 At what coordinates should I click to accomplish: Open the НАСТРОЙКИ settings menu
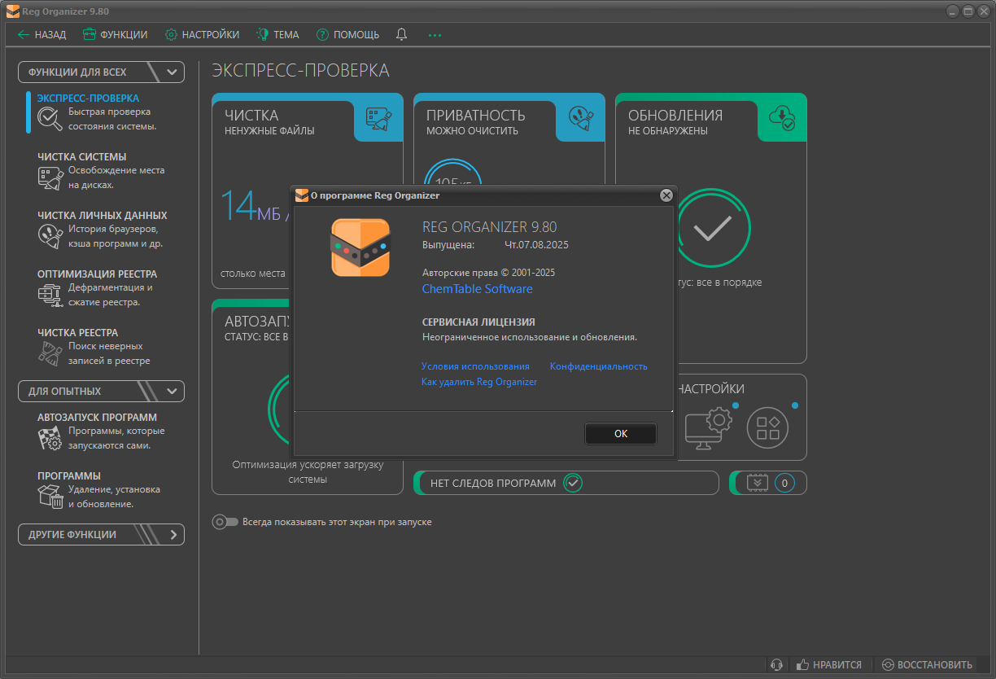(x=202, y=35)
